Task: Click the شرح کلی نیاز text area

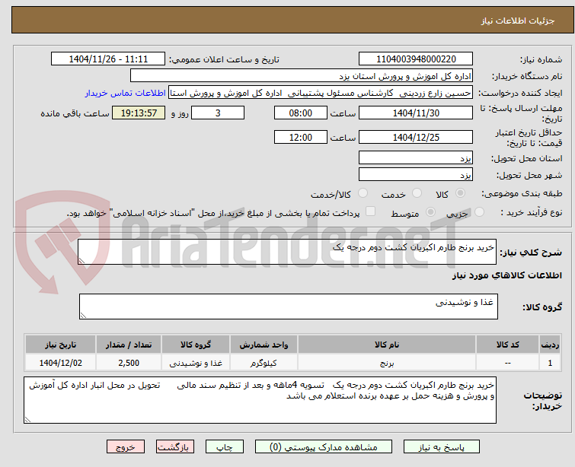Action: click(x=287, y=252)
